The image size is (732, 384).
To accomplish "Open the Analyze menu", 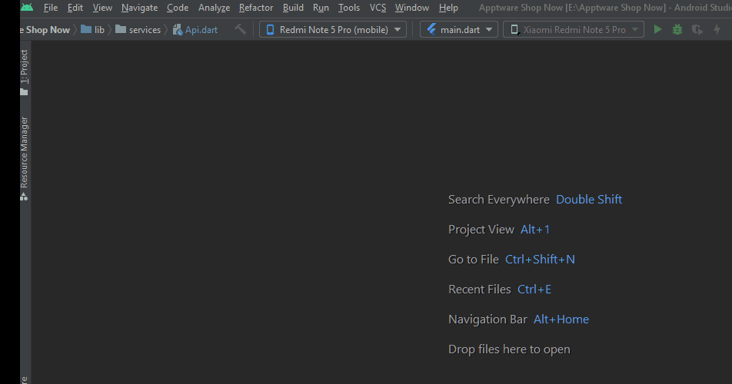I will 214,8.
